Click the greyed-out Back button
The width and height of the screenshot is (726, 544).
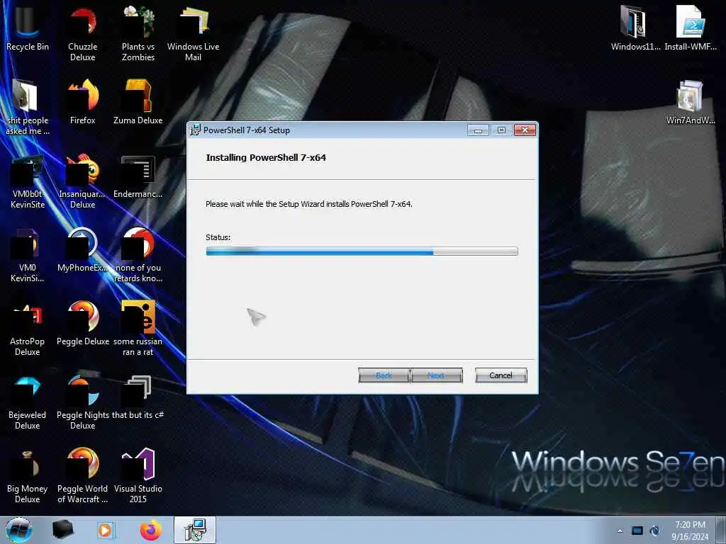384,375
